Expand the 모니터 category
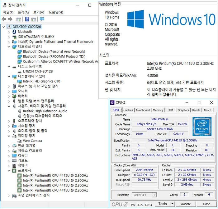The image size is (218, 209). coord(9,92)
